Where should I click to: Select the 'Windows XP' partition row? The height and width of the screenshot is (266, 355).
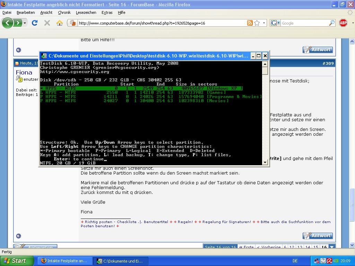tap(141, 88)
